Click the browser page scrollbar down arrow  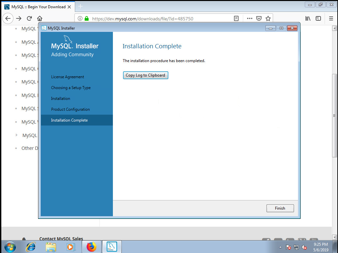coord(334,237)
